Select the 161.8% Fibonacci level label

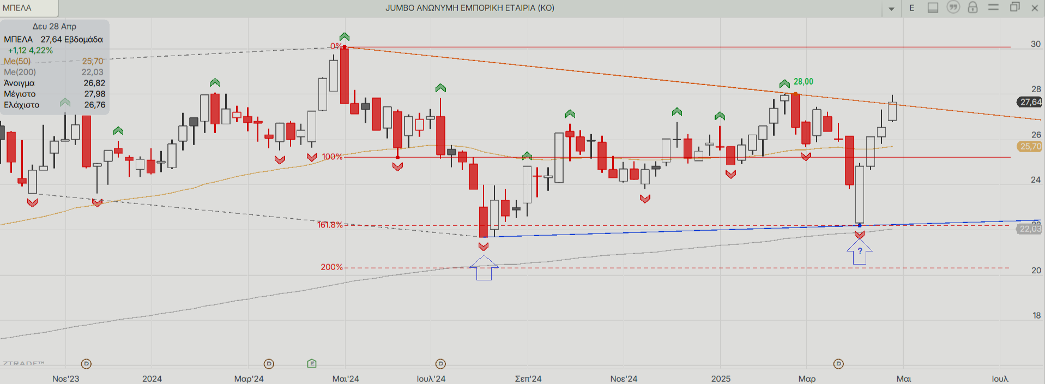pyautogui.click(x=330, y=224)
